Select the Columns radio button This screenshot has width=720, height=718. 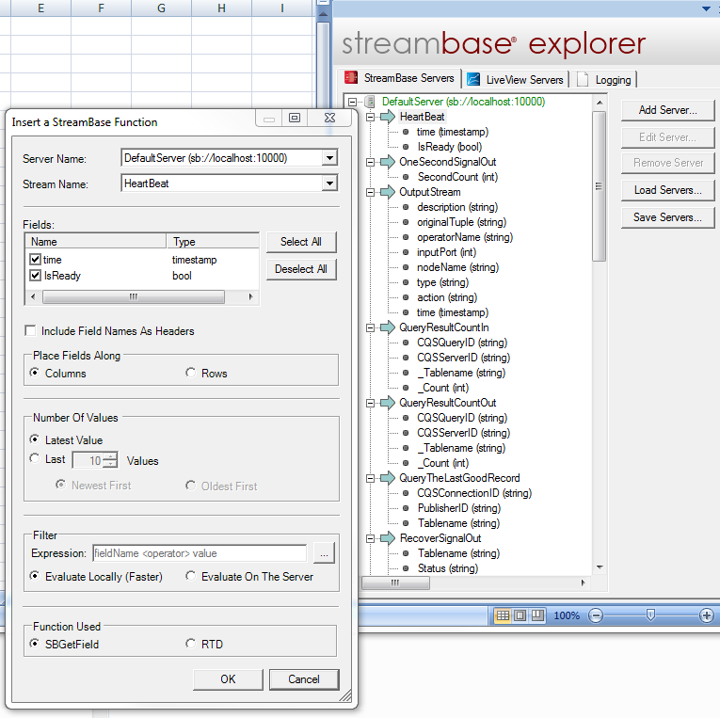coord(35,373)
